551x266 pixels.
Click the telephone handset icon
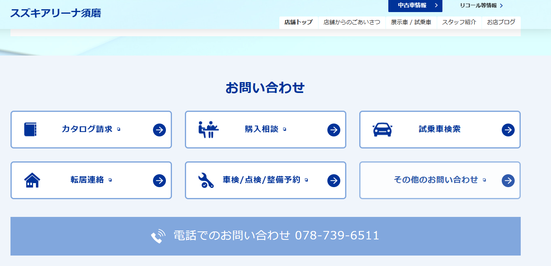[158, 236]
